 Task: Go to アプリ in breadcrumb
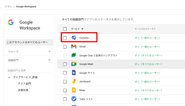(x=8, y=7)
